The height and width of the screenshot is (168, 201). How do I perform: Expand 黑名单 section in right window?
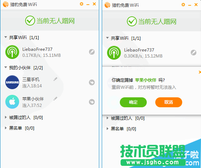click(107, 129)
